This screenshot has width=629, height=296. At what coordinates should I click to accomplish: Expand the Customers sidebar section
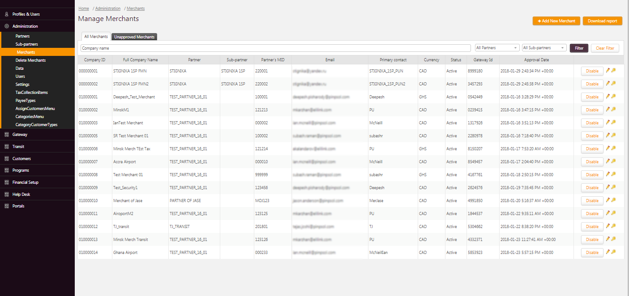[21, 159]
